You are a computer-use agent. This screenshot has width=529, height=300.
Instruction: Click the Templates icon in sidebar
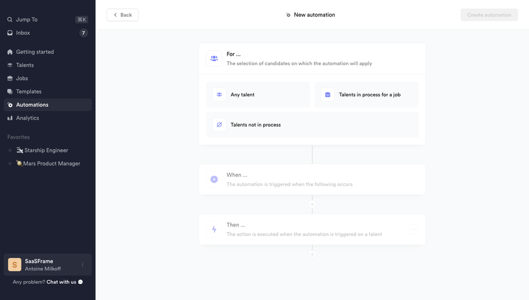click(x=10, y=91)
